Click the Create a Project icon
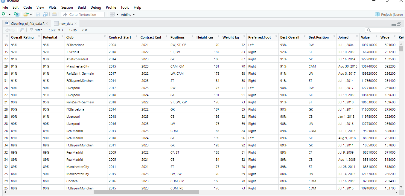The width and height of the screenshot is (405, 196). pos(16,14)
